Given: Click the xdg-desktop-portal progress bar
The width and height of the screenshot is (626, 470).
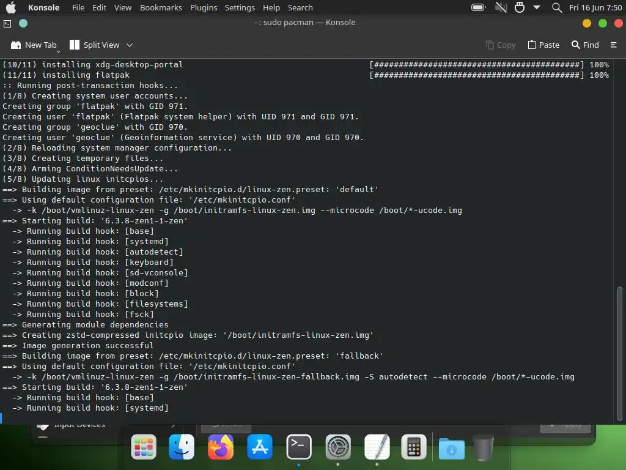Looking at the screenshot, I should 477,64.
